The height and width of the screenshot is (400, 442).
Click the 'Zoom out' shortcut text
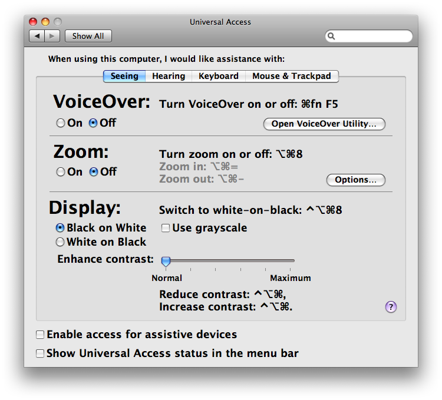[202, 179]
